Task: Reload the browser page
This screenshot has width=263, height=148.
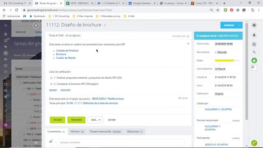Action: click(16, 10)
